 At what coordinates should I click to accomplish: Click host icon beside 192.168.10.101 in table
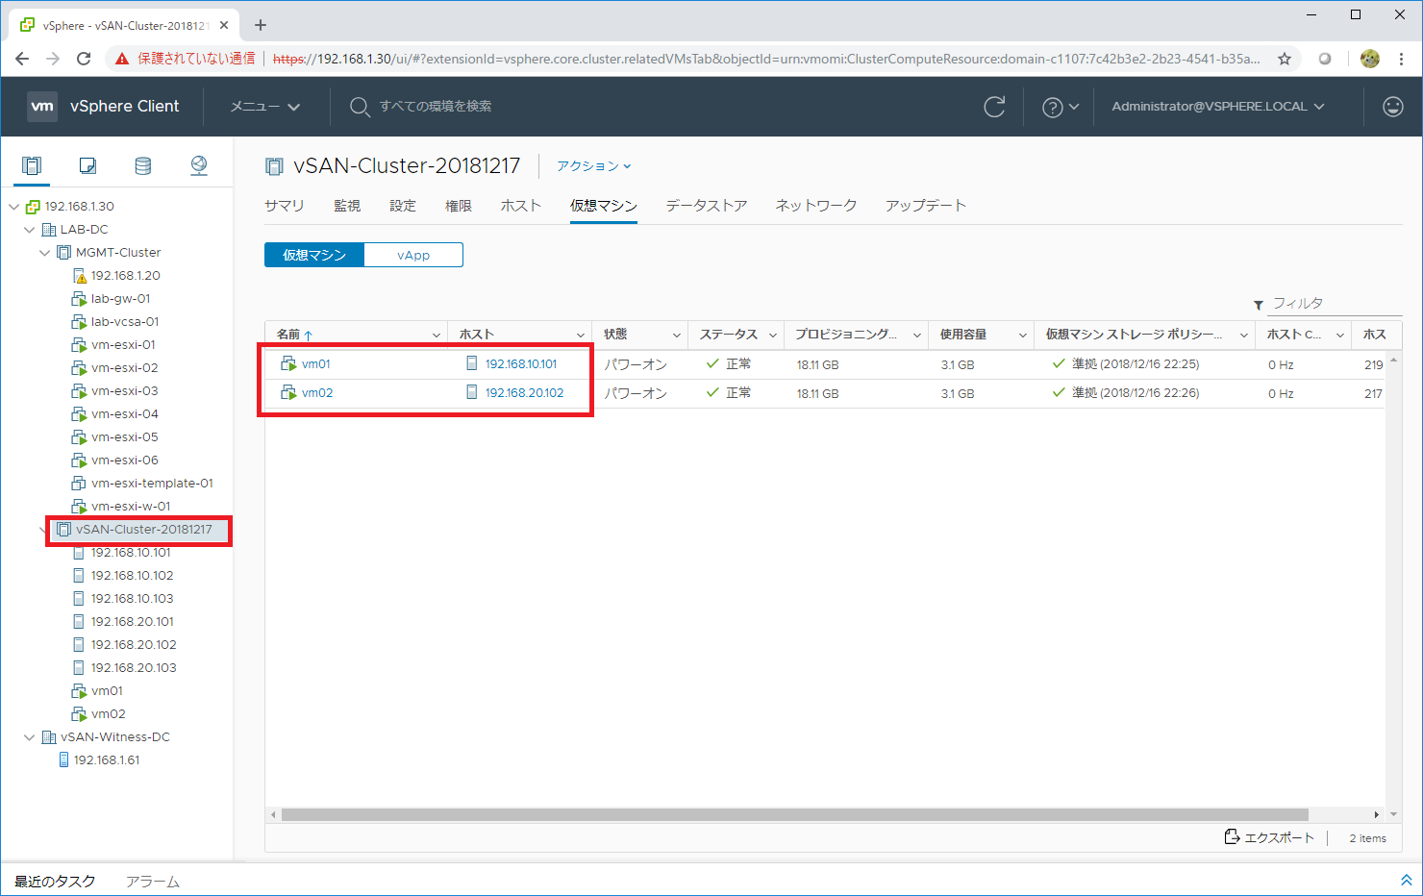pos(472,363)
